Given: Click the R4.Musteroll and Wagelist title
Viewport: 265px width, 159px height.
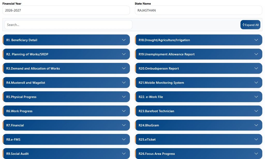Looking at the screenshot, I should tap(26, 83).
